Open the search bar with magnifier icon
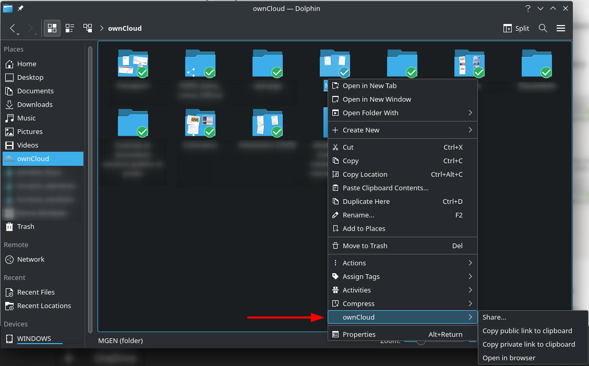 coord(543,28)
